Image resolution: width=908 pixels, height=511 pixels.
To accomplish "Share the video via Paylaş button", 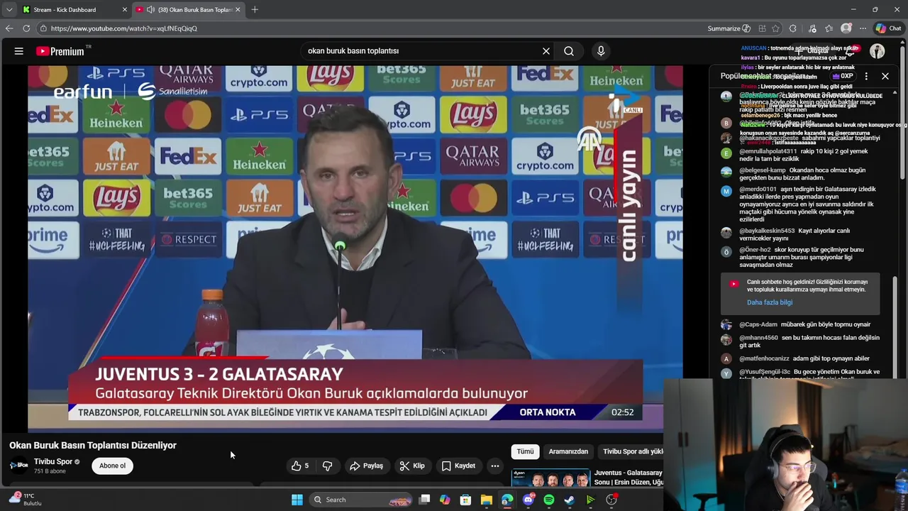I will click(366, 466).
